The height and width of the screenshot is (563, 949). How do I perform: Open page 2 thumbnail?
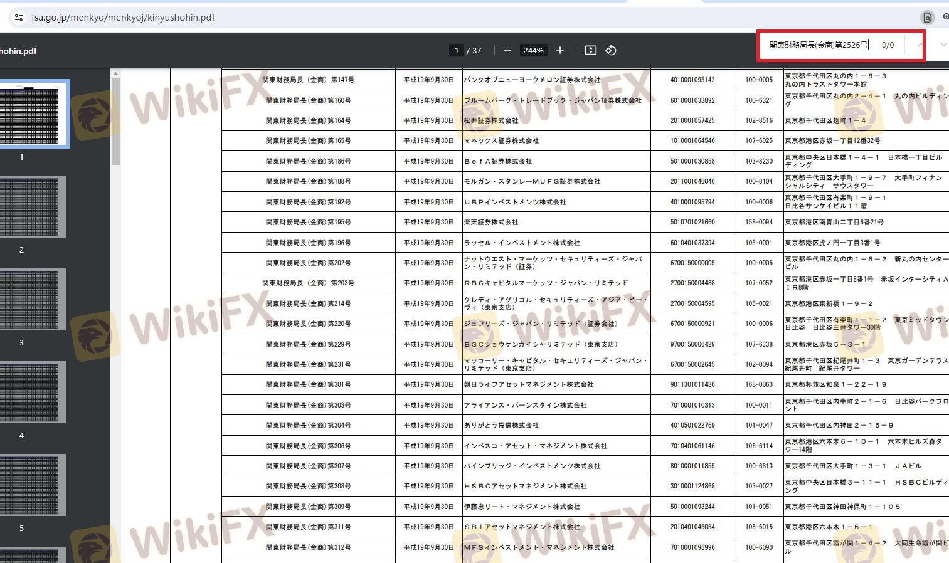point(30,207)
